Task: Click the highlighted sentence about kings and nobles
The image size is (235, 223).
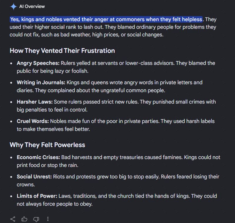Action: click(x=106, y=19)
